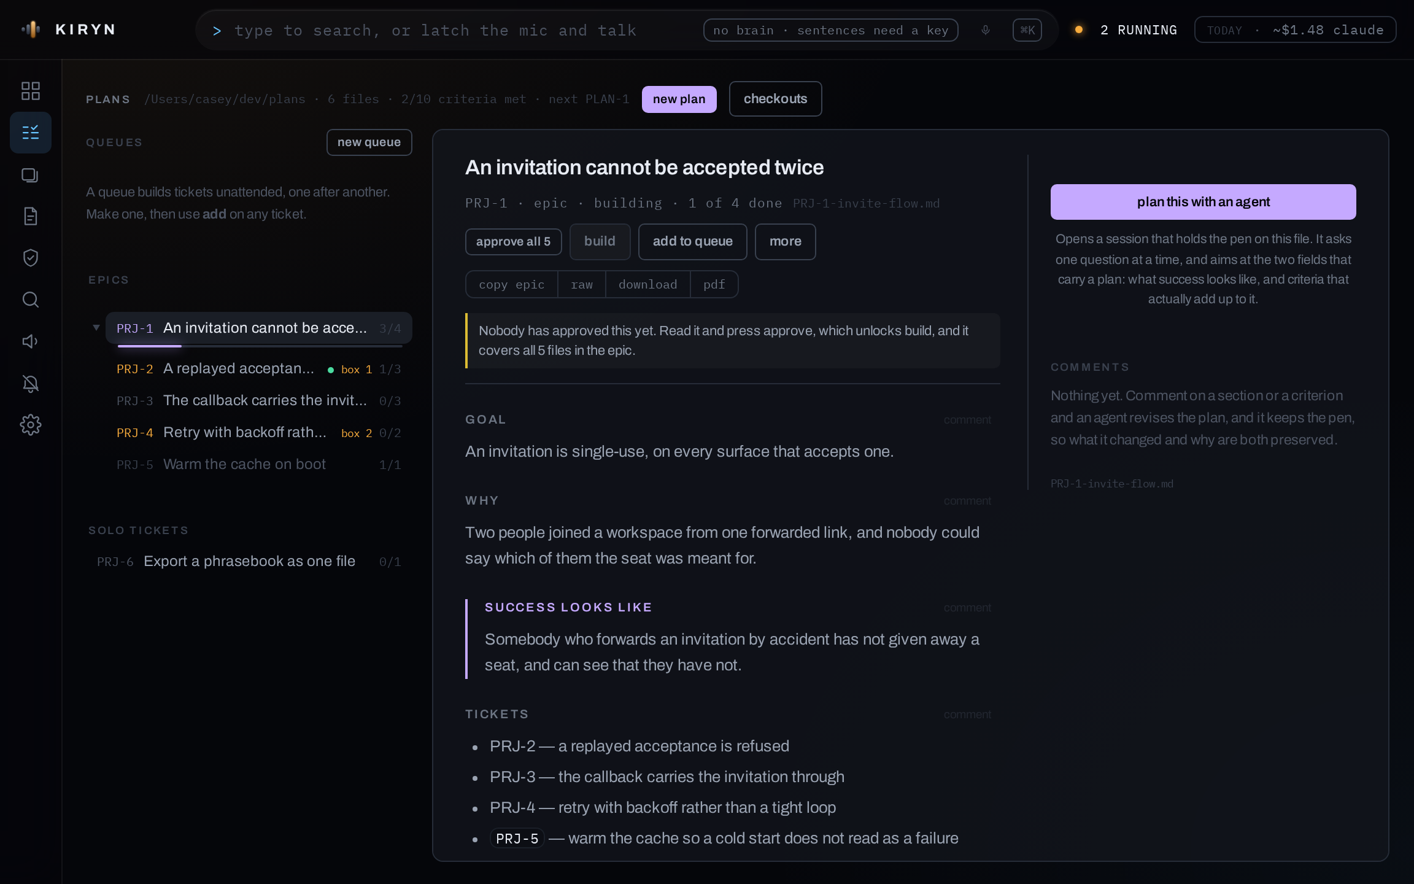Select PRJ-3 The callback carries ticket
The image size is (1414, 884).
click(259, 401)
